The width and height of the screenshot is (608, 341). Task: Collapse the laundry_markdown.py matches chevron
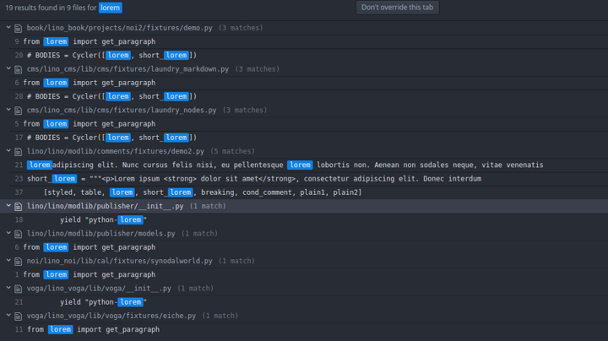8,68
